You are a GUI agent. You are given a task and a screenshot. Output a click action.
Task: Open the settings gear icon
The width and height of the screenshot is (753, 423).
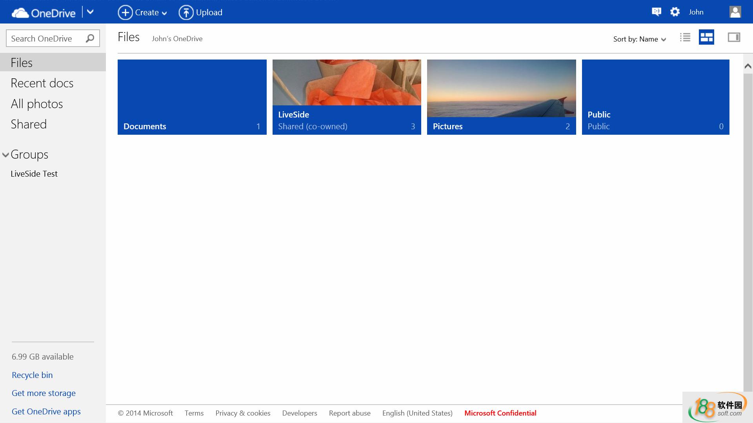click(x=675, y=12)
